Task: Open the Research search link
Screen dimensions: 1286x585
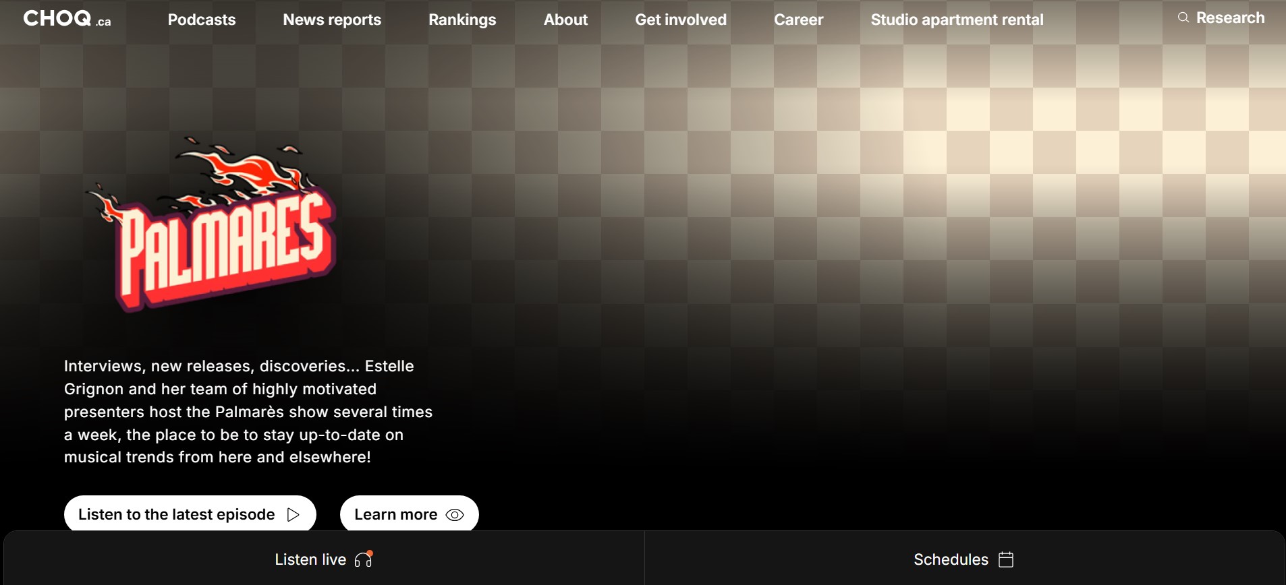Action: (1221, 18)
